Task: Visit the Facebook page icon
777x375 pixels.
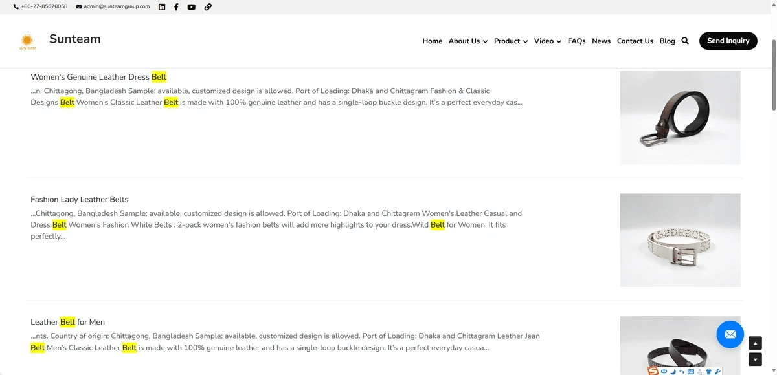Action: click(176, 7)
